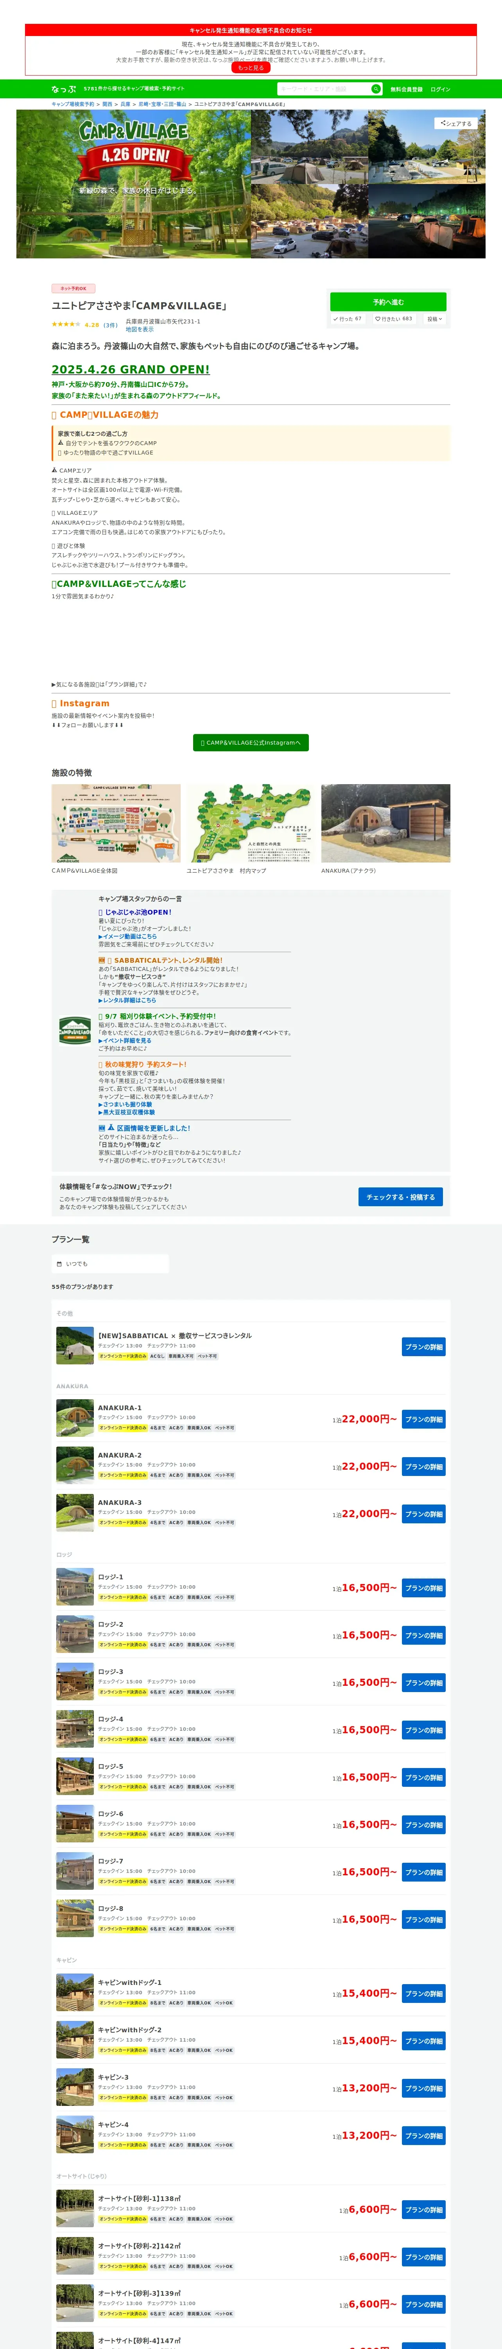Viewport: 502px width, 2349px height.
Task: Click プランの詳細 for ロッジ-8
Action: click(x=424, y=1920)
